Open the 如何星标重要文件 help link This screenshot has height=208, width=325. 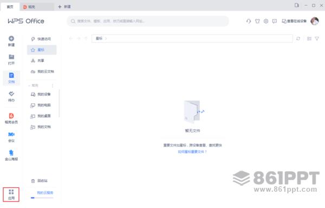192,152
